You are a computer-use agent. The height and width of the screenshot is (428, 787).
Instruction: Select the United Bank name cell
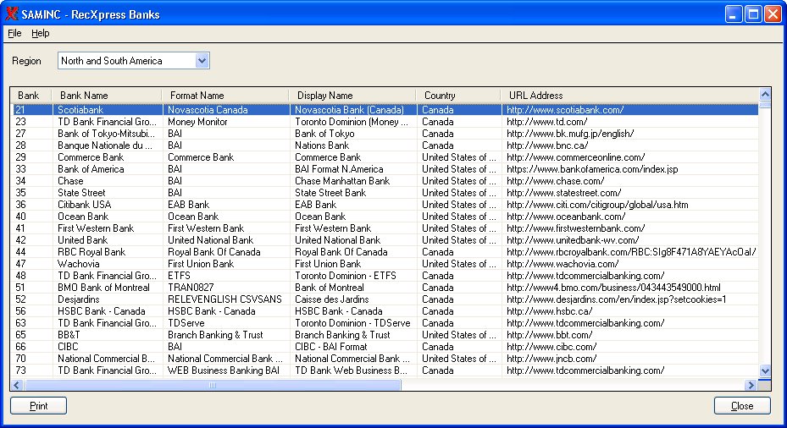click(x=82, y=240)
